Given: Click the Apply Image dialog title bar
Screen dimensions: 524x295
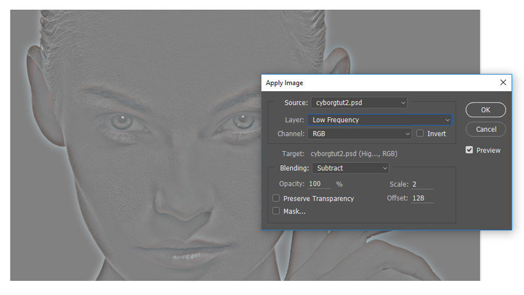Looking at the screenshot, I should 370,83.
